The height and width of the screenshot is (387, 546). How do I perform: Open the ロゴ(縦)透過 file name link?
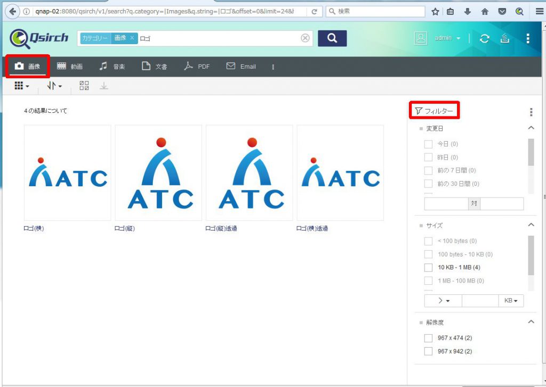pos(221,228)
